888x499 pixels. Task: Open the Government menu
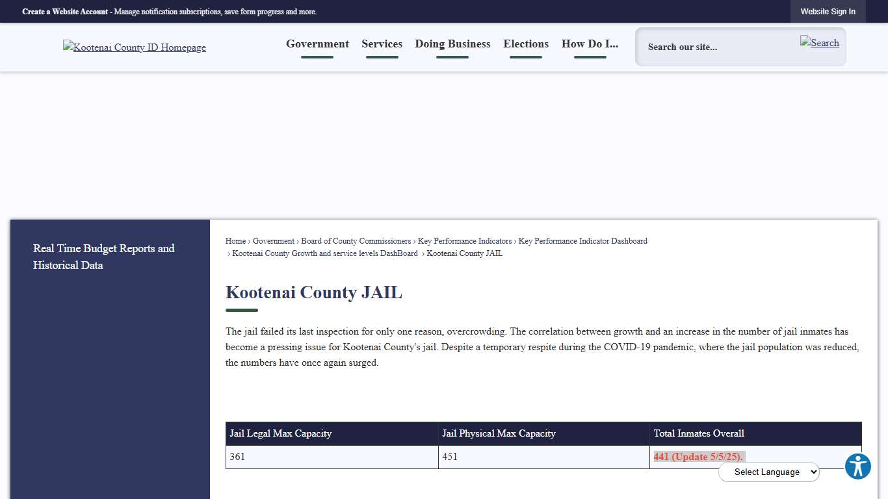[317, 44]
